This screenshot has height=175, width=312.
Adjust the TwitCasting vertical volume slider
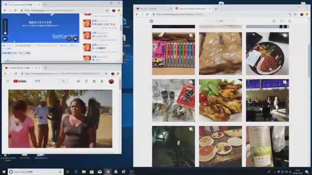(x=5, y=27)
